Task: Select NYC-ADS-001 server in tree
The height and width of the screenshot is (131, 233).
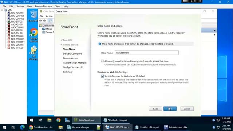Action: pyautogui.click(x=17, y=13)
